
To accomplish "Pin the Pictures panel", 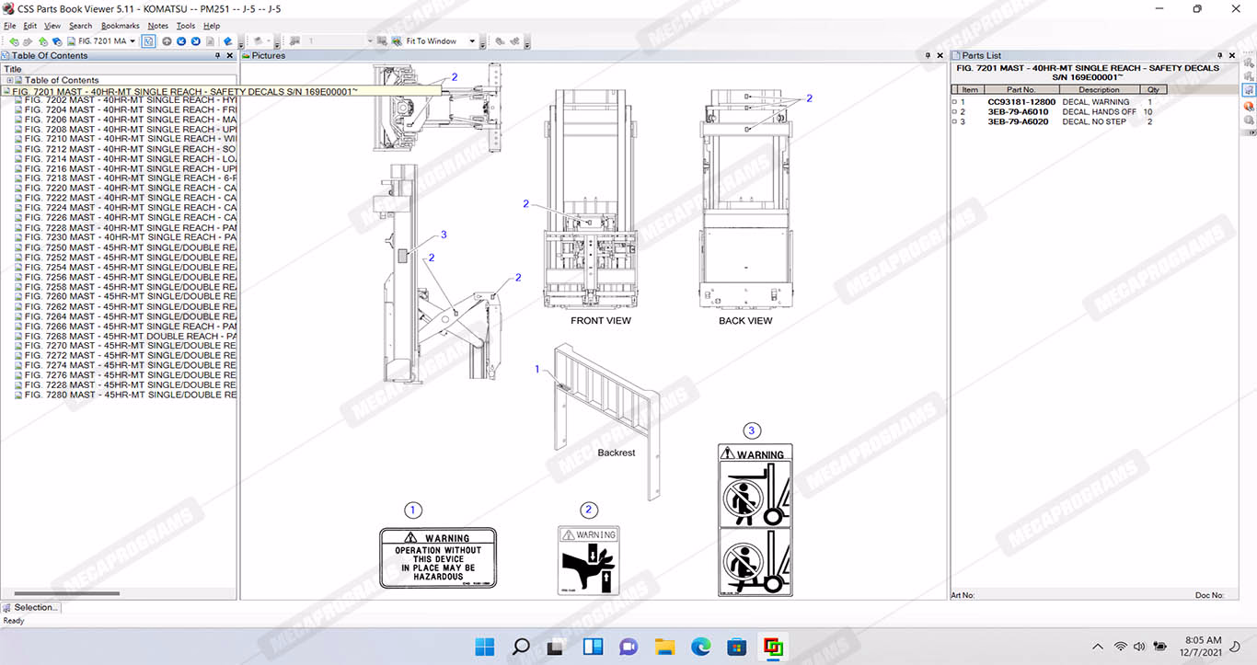I will pyautogui.click(x=928, y=56).
